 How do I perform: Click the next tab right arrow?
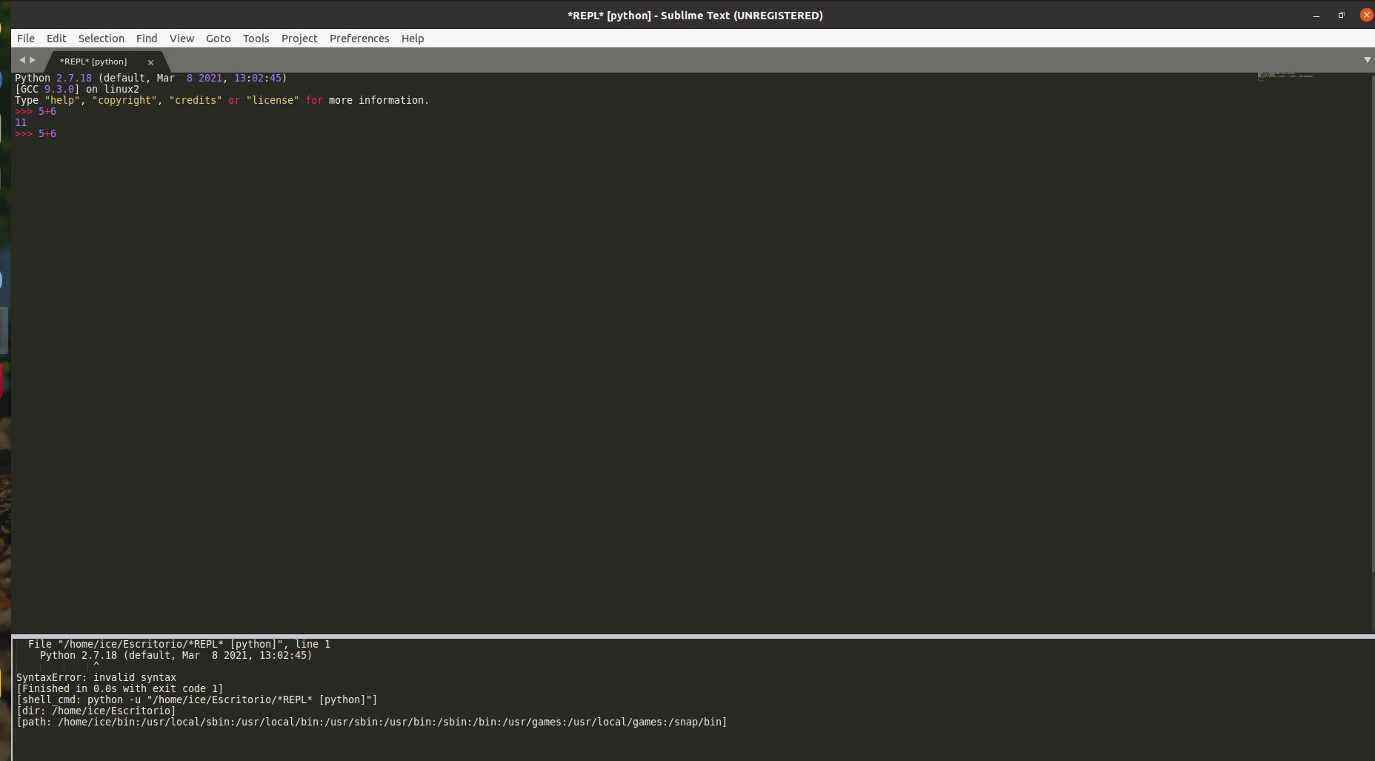33,60
